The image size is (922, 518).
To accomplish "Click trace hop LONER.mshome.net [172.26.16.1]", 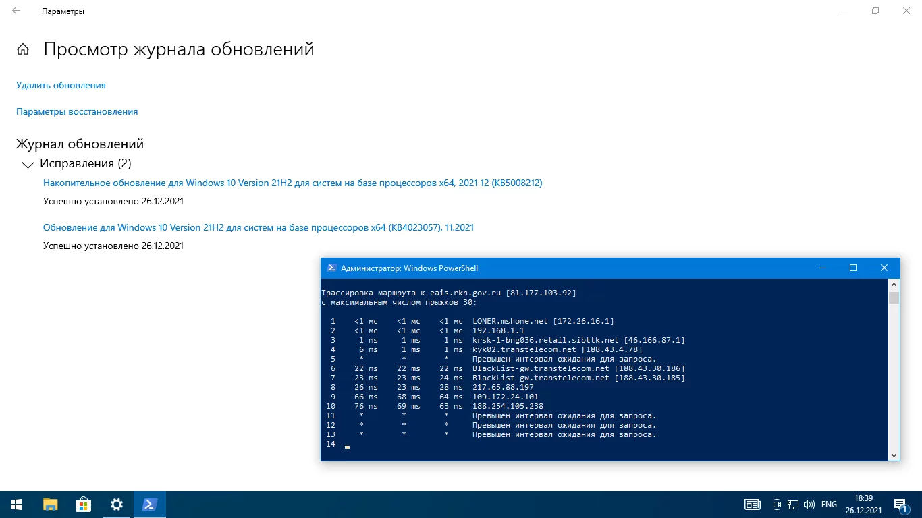I will click(x=543, y=321).
